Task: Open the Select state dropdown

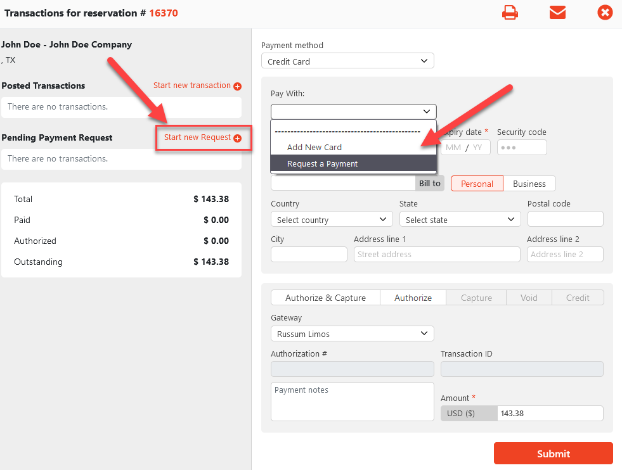Action: click(x=460, y=220)
